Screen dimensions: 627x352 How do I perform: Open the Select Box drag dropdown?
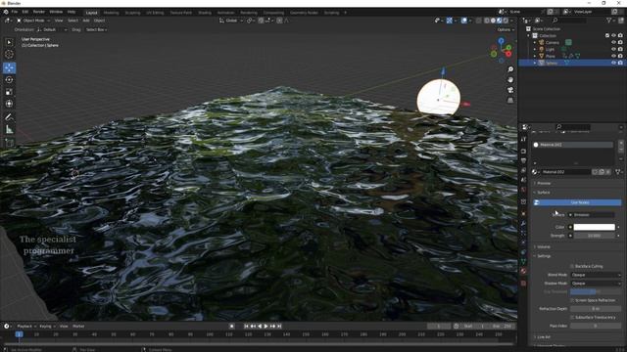[96, 29]
